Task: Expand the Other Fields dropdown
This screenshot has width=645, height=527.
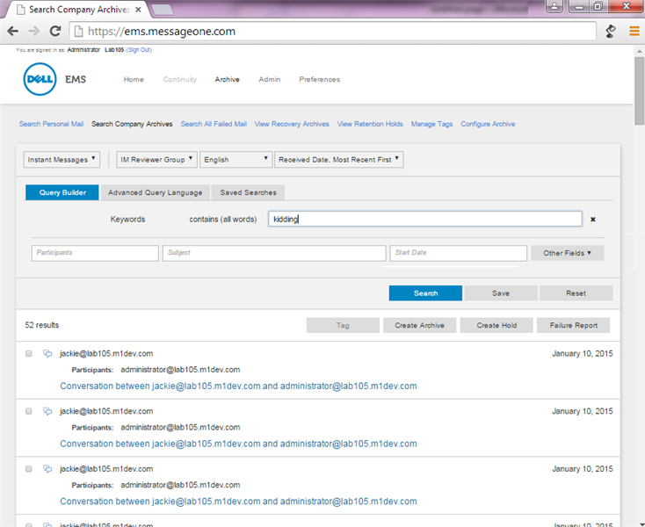Action: coord(568,253)
